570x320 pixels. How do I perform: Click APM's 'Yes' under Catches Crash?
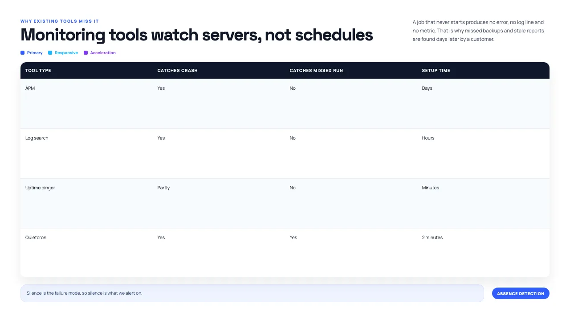point(161,88)
